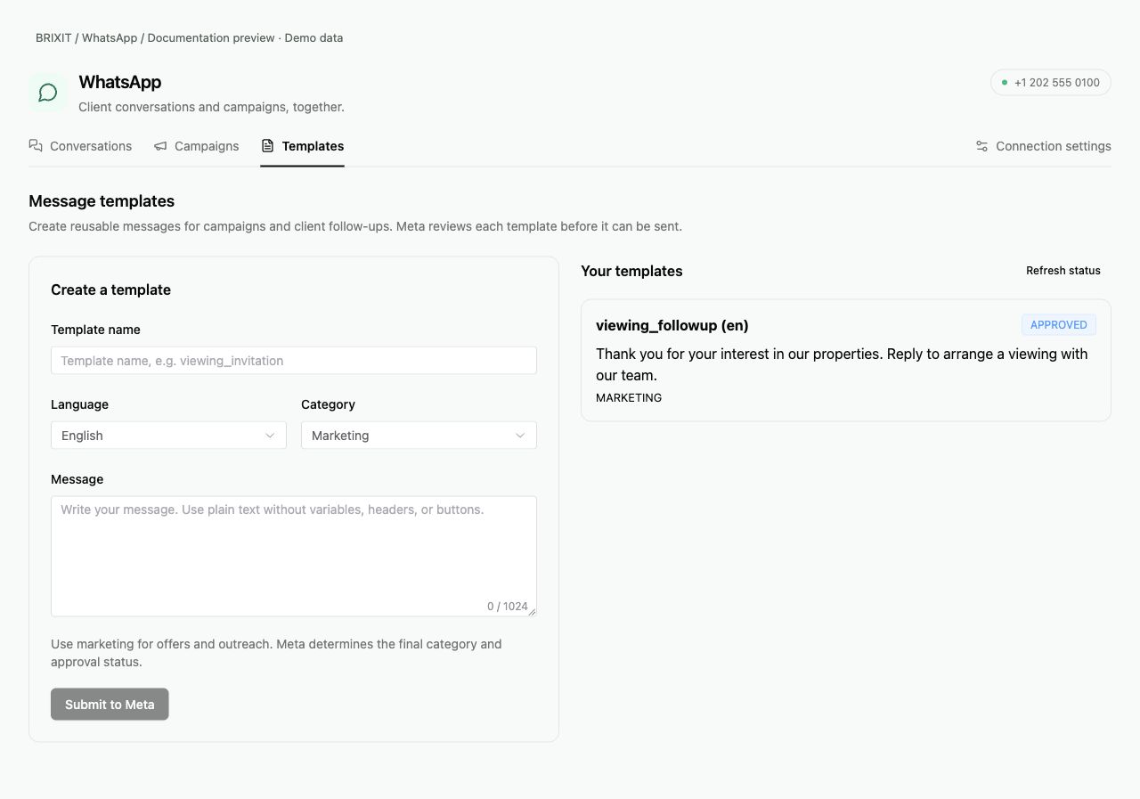Click the Create a template heading

110,290
